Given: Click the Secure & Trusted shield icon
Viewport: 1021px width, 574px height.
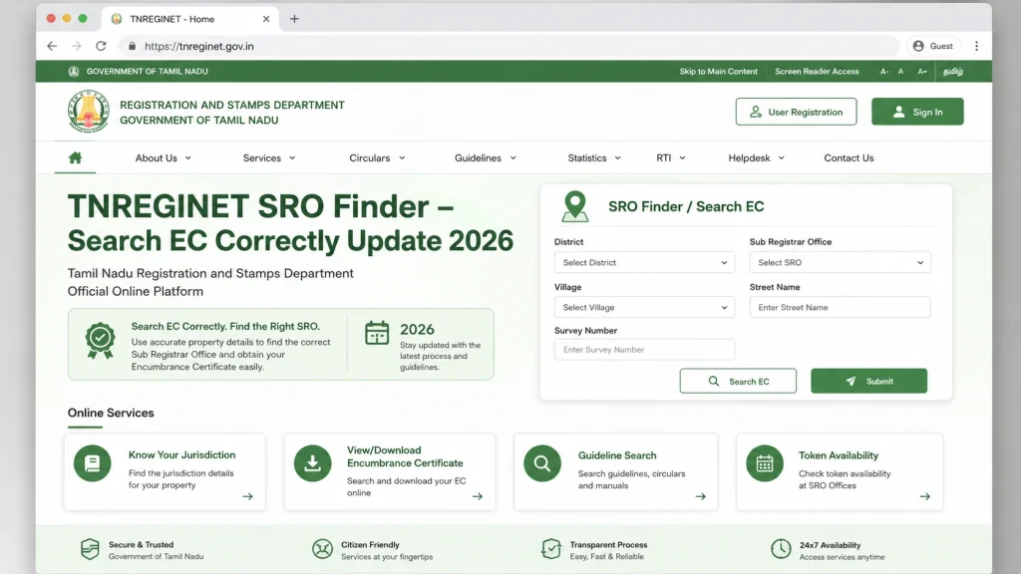Looking at the screenshot, I should (x=90, y=549).
